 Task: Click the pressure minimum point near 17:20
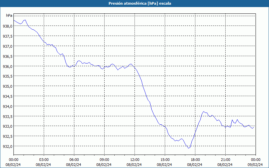pyautogui.click(x=189, y=148)
